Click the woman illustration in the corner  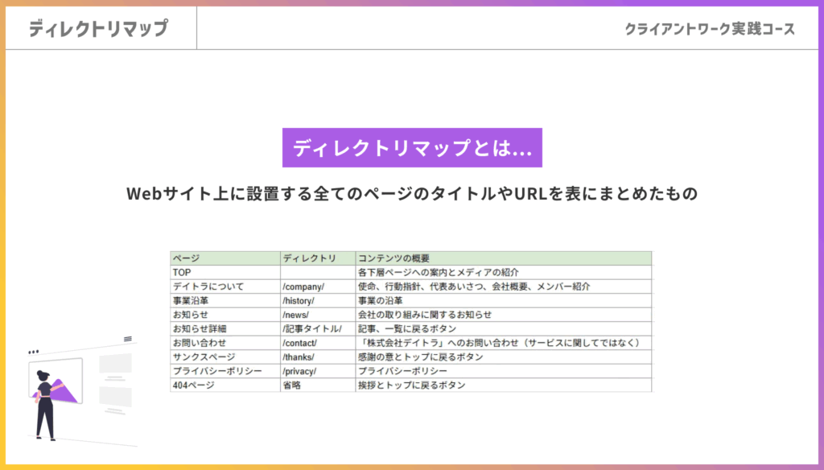point(46,401)
